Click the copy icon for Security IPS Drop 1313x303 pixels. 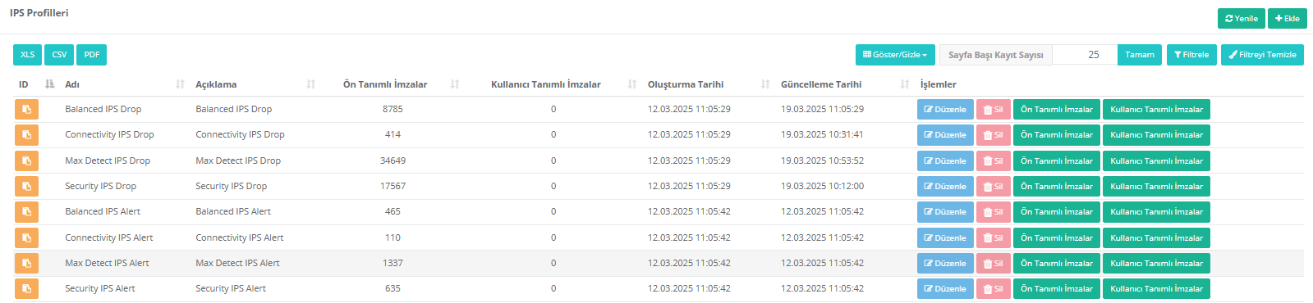(x=26, y=187)
